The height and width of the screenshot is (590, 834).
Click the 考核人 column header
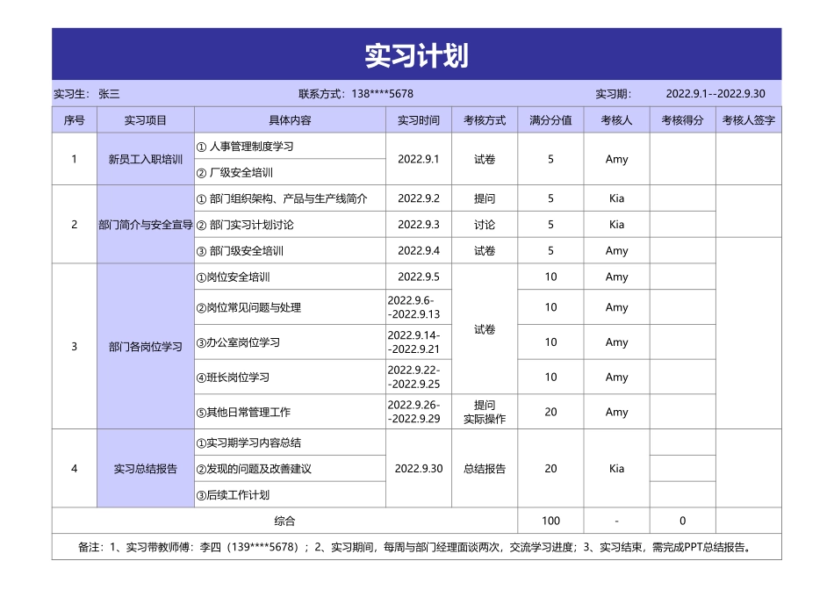point(616,120)
